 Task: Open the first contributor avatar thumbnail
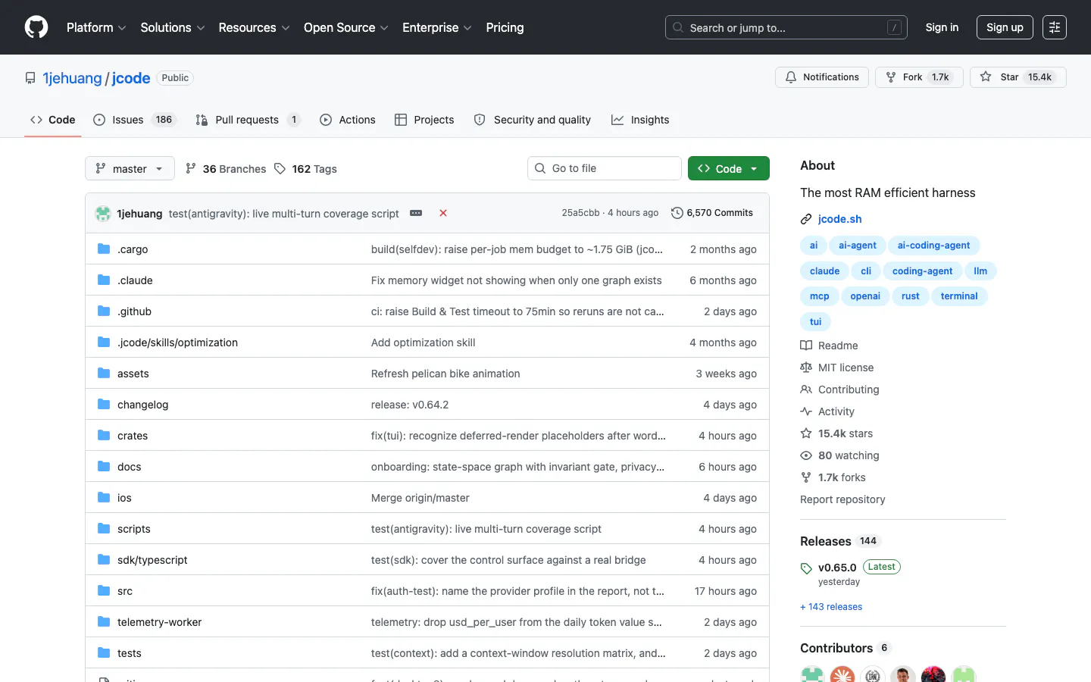(812, 674)
